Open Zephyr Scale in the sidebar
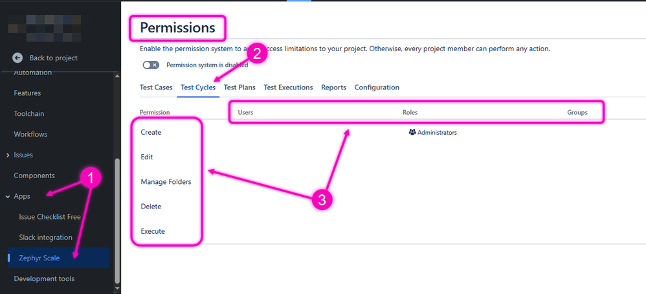The height and width of the screenshot is (294, 646). click(x=39, y=258)
